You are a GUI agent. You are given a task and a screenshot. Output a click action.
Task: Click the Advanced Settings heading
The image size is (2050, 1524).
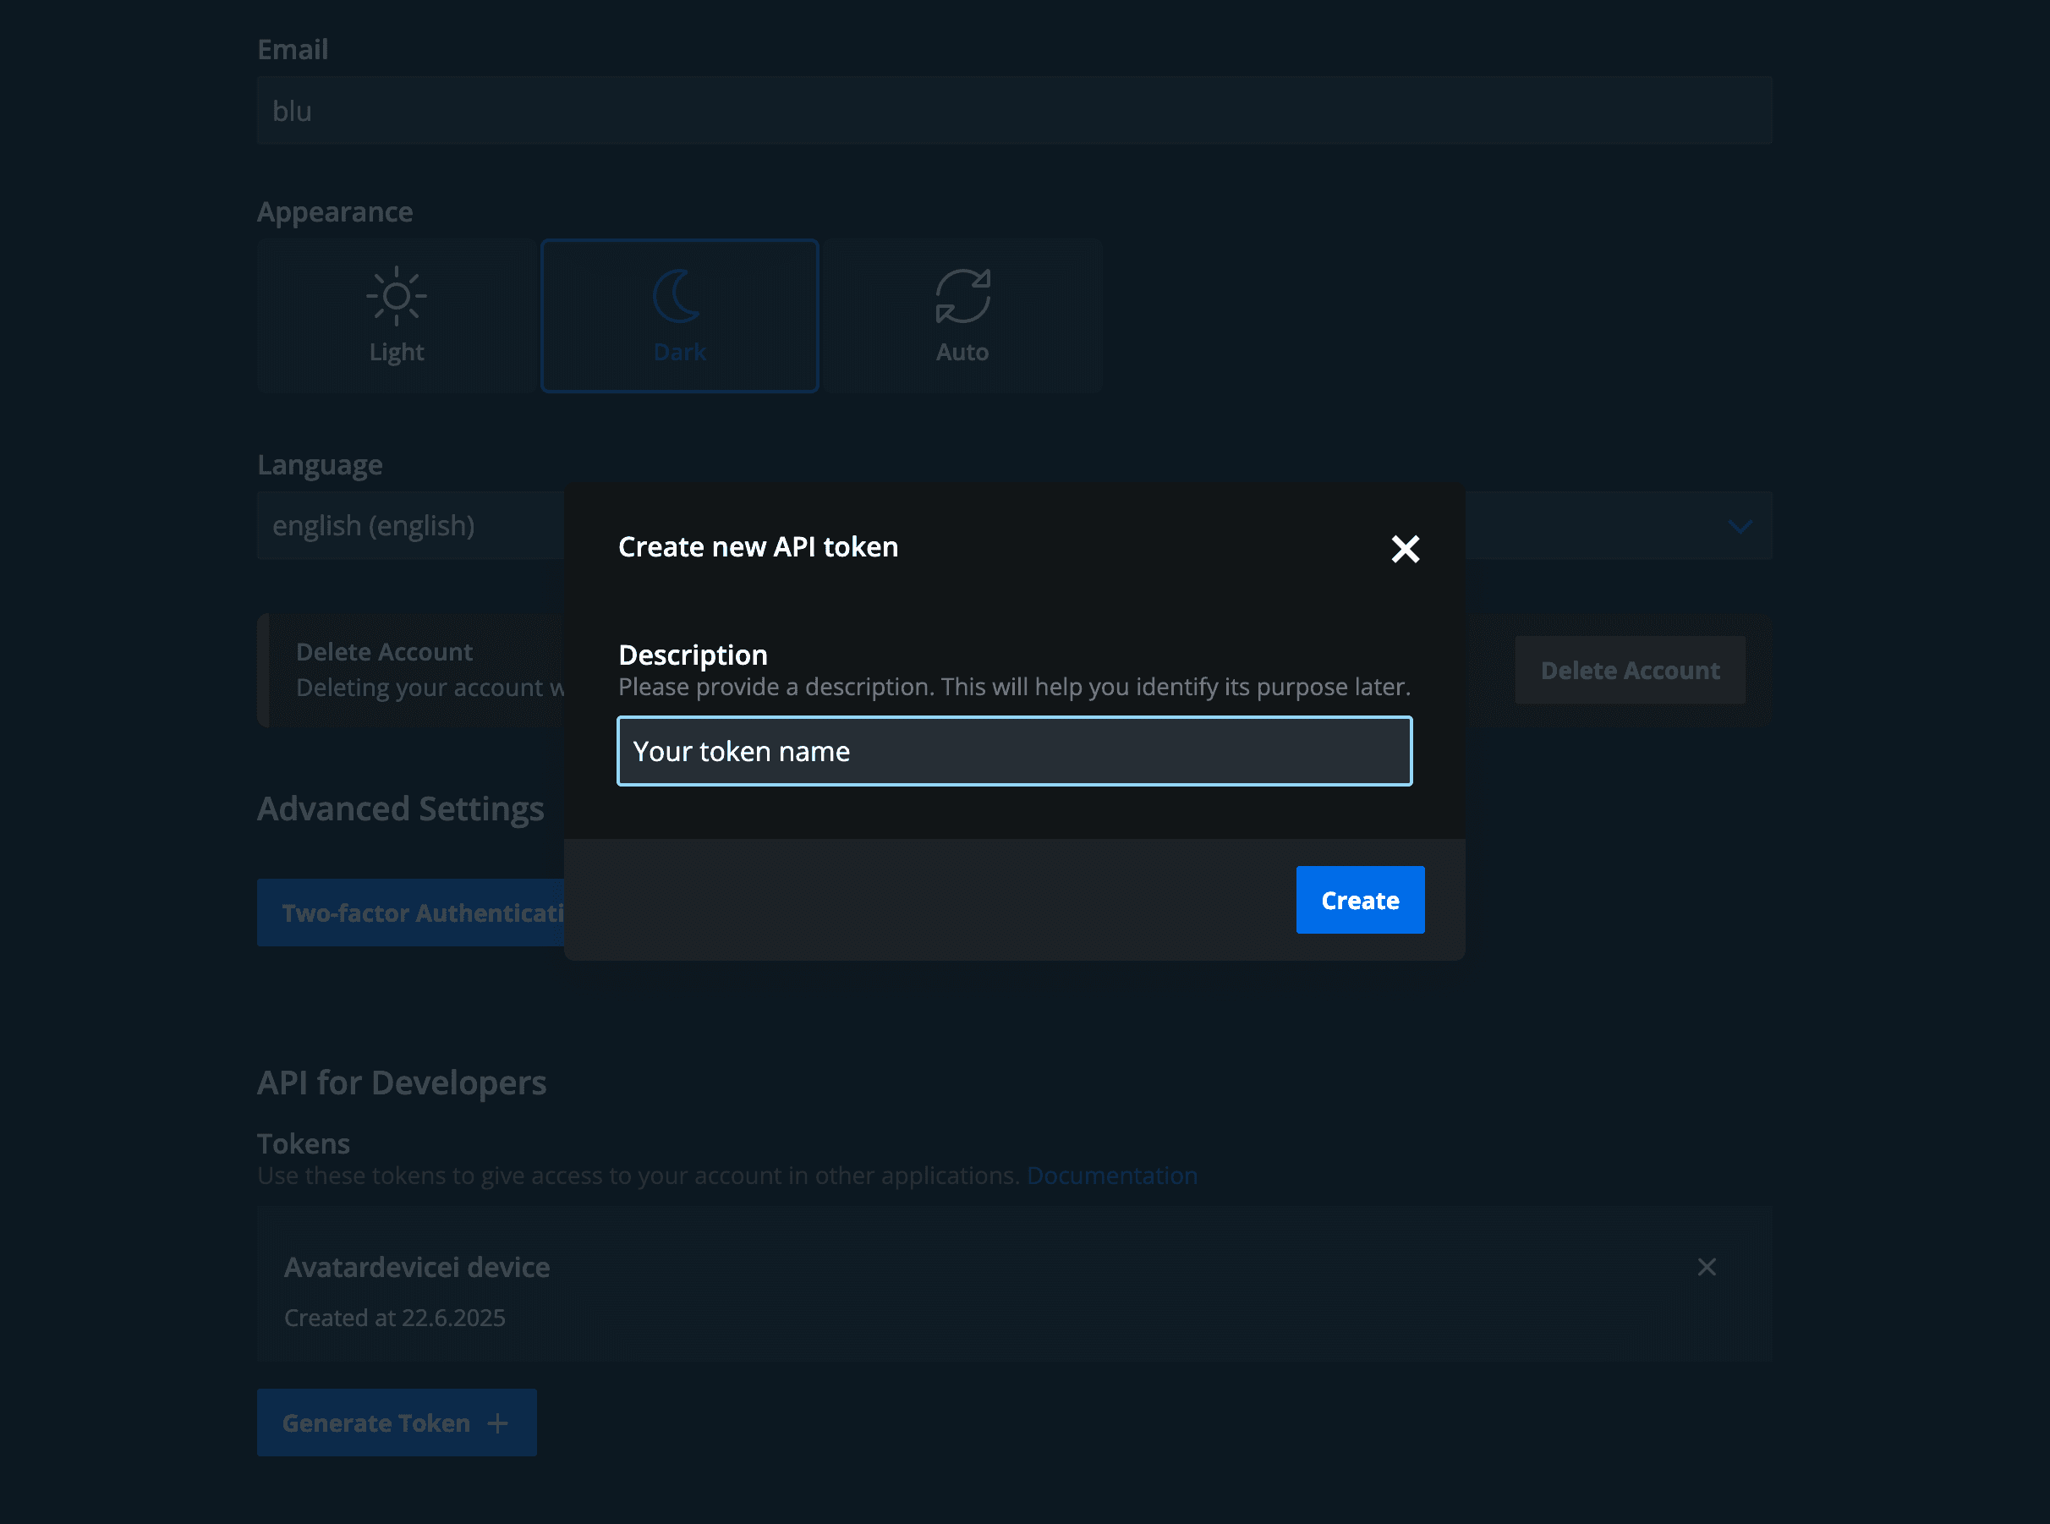pos(400,809)
